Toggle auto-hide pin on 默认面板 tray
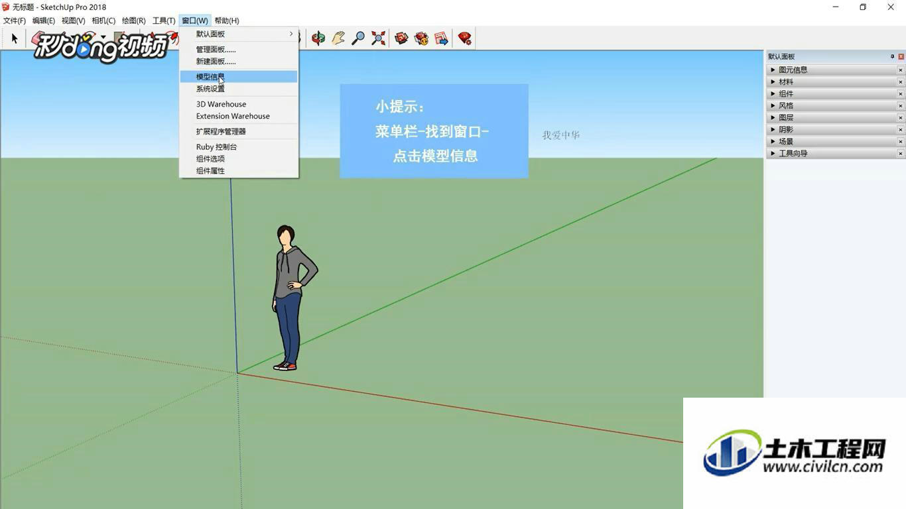Viewport: 906px width, 509px height. [892, 56]
